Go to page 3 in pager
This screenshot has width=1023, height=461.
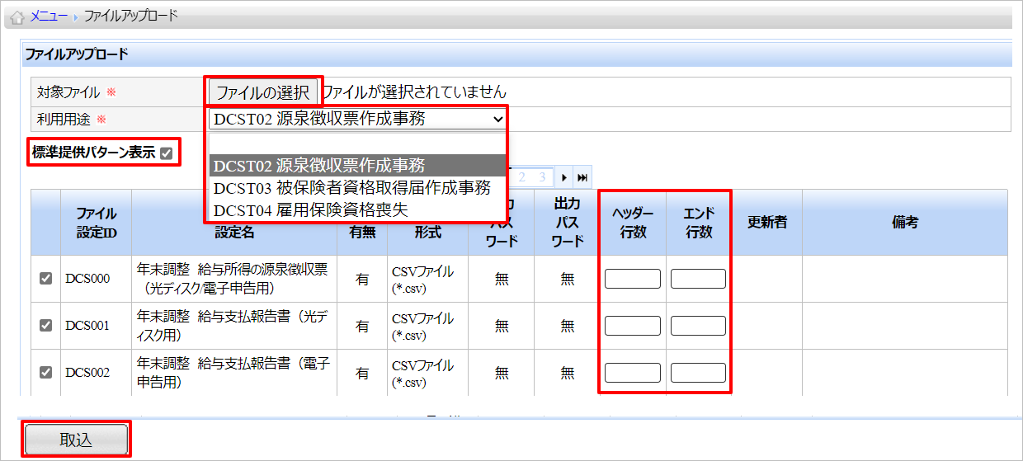542,177
